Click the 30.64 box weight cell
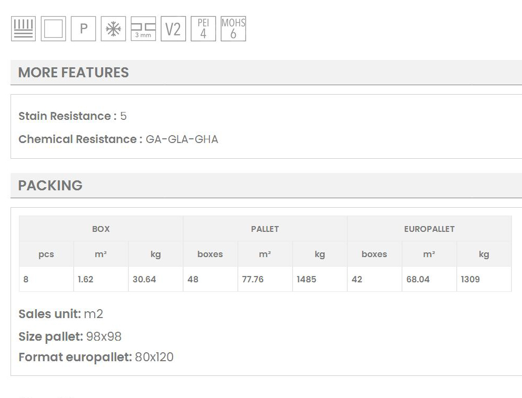This screenshot has width=522, height=398. coord(144,279)
